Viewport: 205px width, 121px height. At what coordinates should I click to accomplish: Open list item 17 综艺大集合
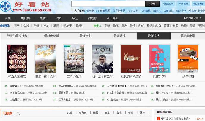point(64,99)
